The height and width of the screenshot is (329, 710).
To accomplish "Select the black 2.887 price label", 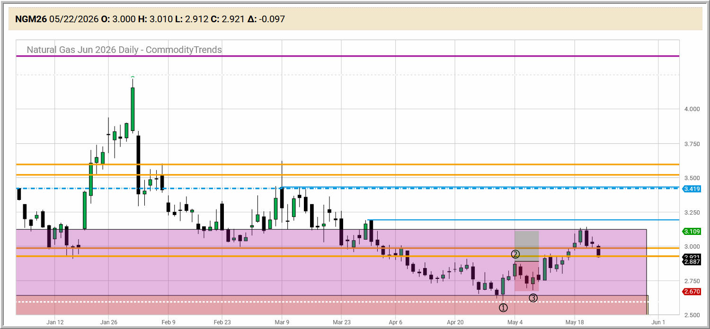I will pyautogui.click(x=692, y=262).
